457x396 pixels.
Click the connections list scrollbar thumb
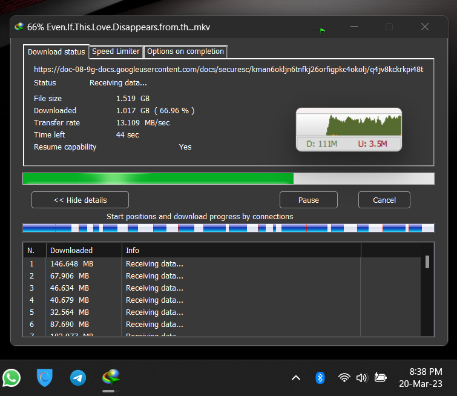pos(427,262)
